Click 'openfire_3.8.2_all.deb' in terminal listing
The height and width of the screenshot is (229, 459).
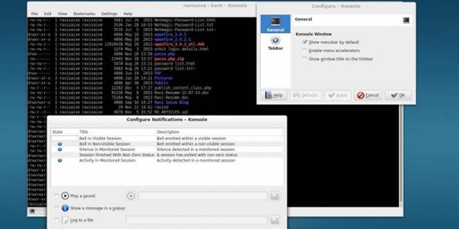[180, 44]
